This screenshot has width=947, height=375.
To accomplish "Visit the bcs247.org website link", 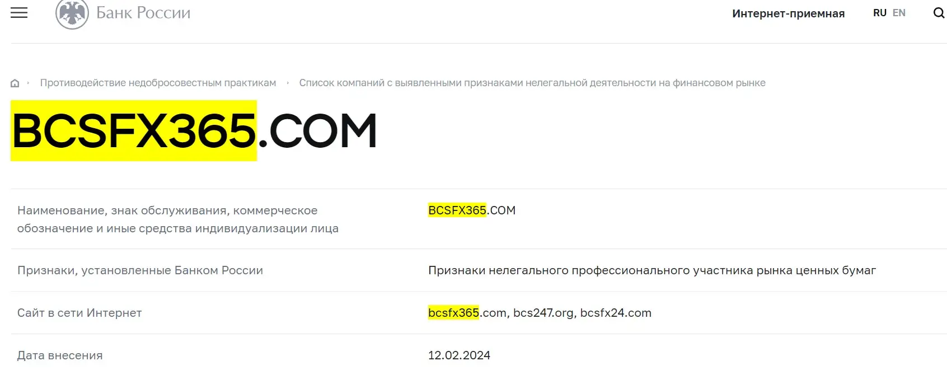I will 543,313.
